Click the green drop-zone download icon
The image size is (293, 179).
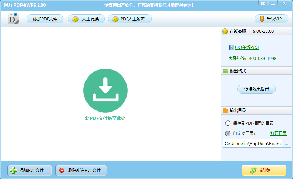(x=105, y=91)
